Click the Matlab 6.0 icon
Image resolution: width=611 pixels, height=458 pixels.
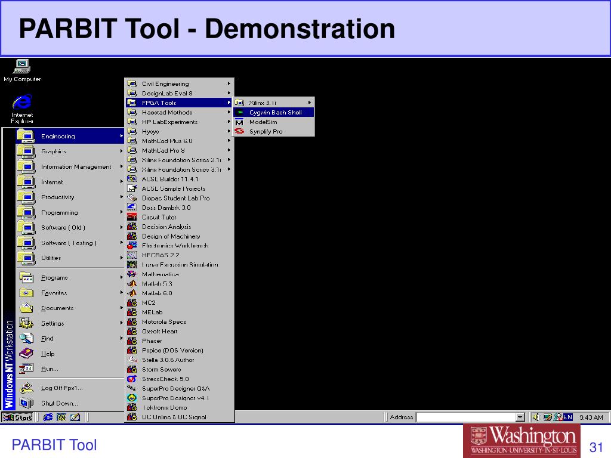tap(132, 293)
